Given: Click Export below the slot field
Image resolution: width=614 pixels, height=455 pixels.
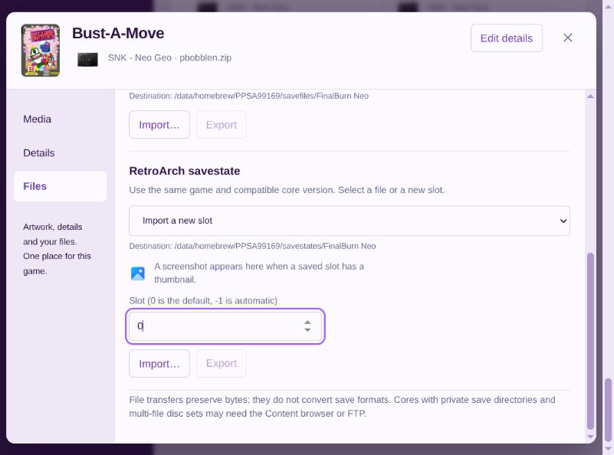Looking at the screenshot, I should [222, 363].
